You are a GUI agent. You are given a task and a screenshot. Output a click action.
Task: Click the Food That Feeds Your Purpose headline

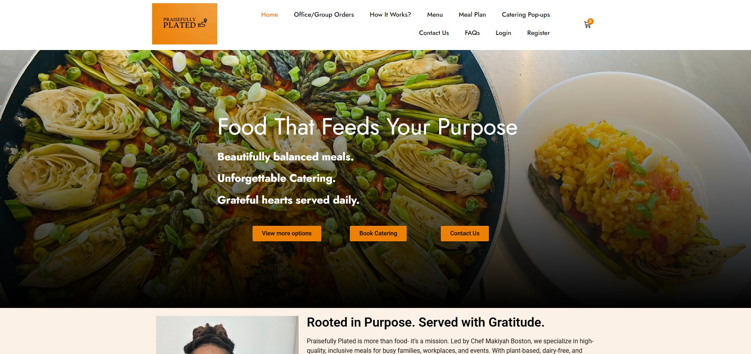click(x=367, y=127)
